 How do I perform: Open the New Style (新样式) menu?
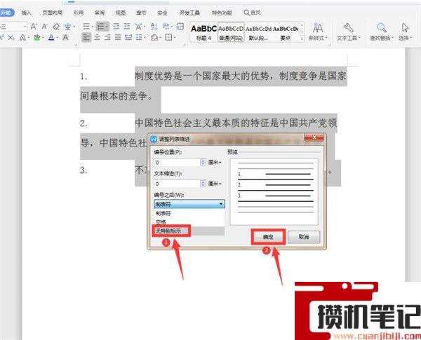pyautogui.click(x=318, y=32)
